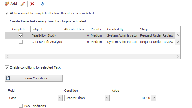The width and height of the screenshot is (192, 108).
Task: Click the horizontal scrollbar left arrow
Action: click(x=7, y=56)
